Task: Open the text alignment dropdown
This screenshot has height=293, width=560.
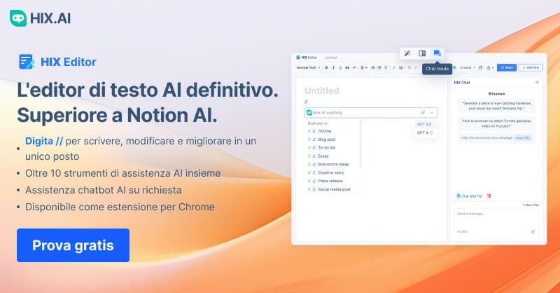Action: click(x=363, y=67)
